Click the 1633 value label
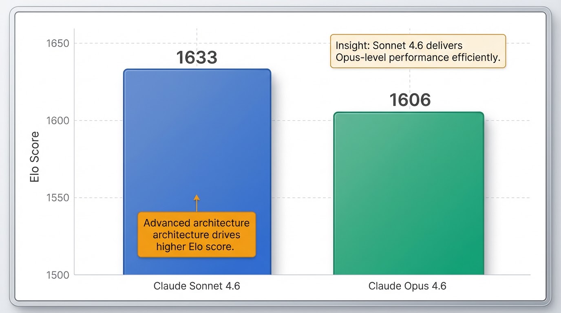The height and width of the screenshot is (313, 561). (x=197, y=58)
